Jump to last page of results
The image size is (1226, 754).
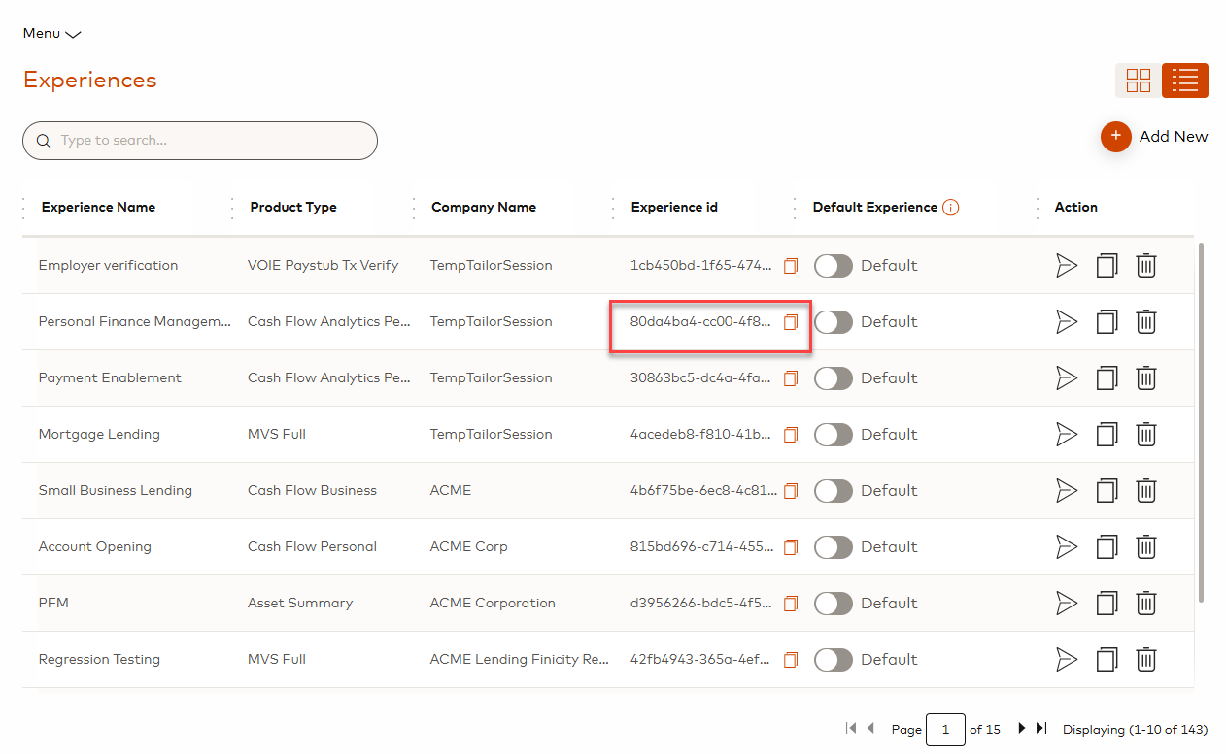[x=1041, y=728]
